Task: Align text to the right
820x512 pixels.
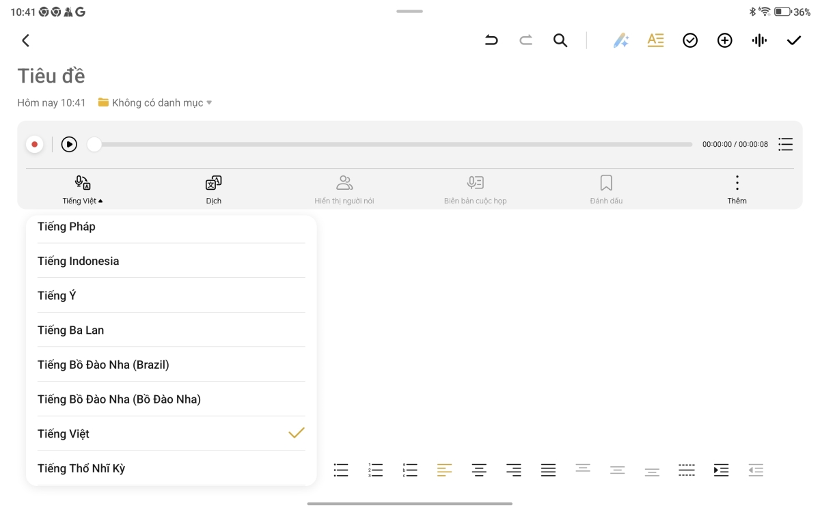Action: click(514, 470)
